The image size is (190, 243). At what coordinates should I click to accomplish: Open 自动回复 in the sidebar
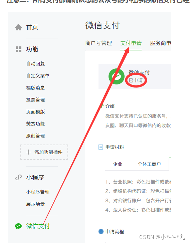[x=35, y=64]
